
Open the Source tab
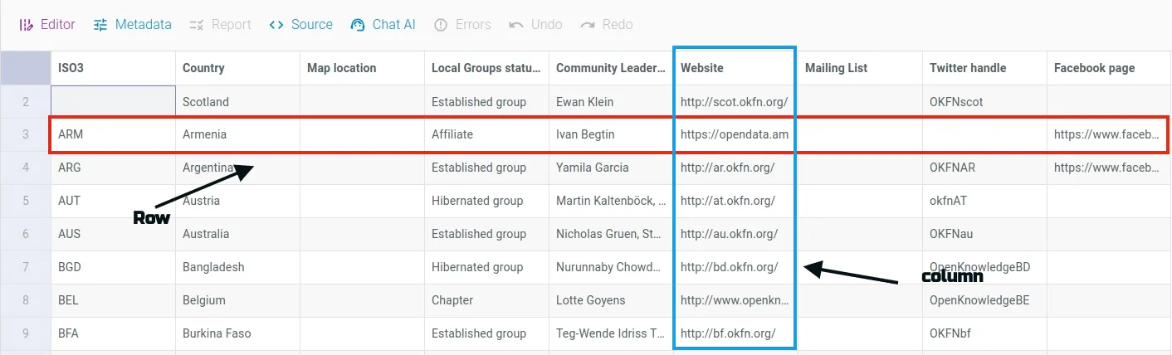click(x=311, y=25)
